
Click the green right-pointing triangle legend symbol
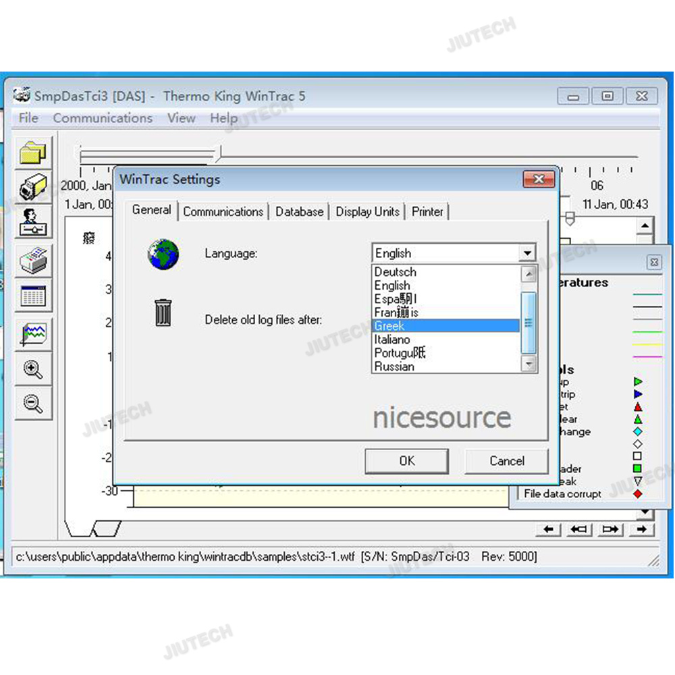pos(638,382)
